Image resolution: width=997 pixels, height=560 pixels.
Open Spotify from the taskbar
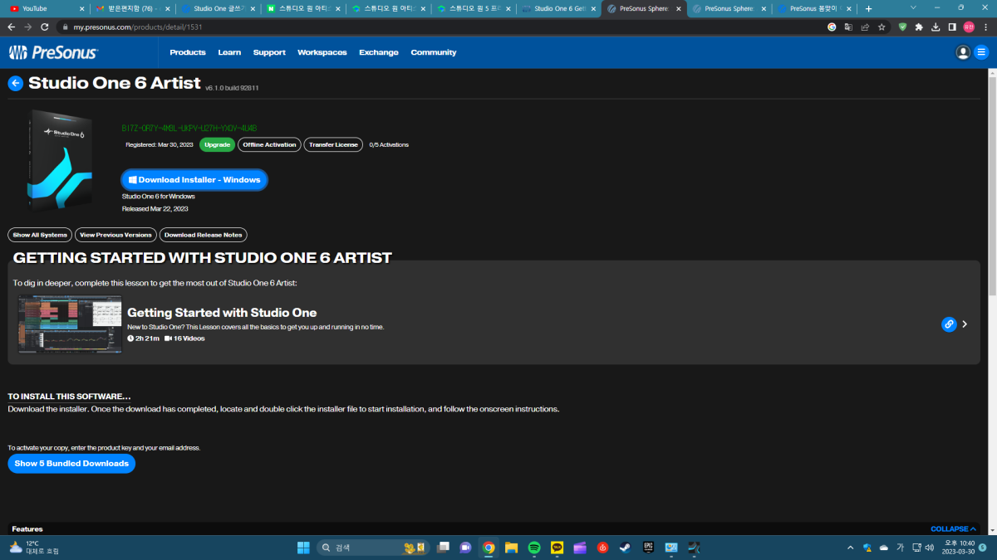[534, 548]
